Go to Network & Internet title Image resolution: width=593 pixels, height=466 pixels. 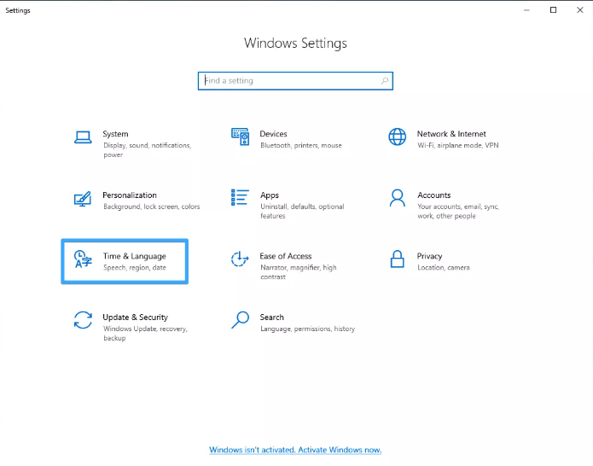[451, 134]
